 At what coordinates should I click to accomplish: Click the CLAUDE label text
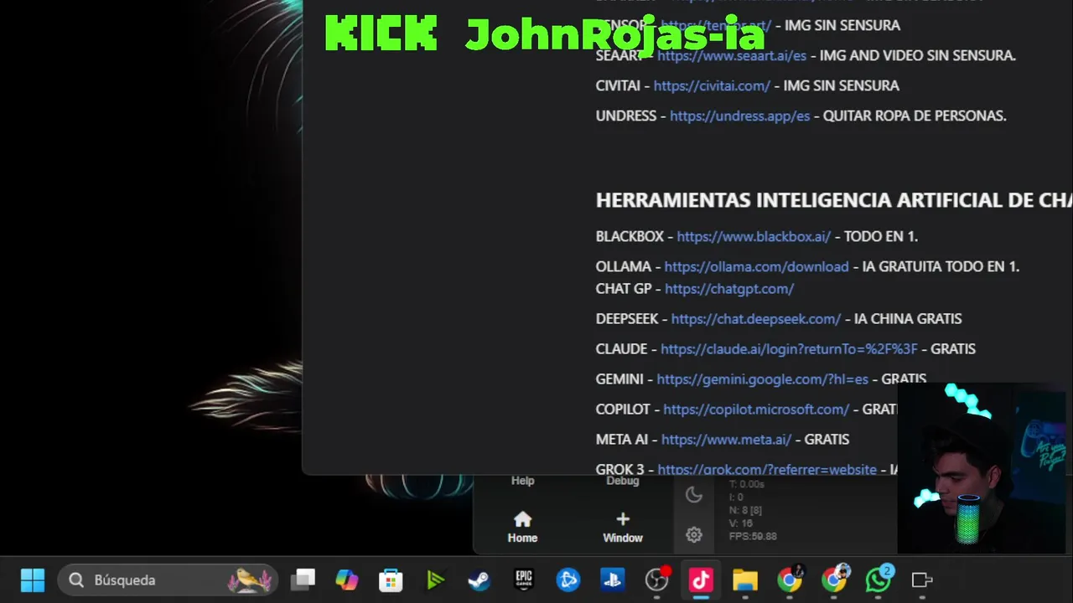tap(621, 348)
